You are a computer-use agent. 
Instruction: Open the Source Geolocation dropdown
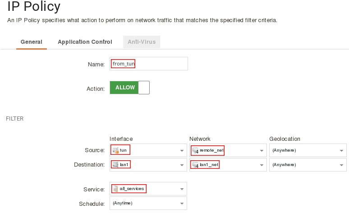point(341,151)
